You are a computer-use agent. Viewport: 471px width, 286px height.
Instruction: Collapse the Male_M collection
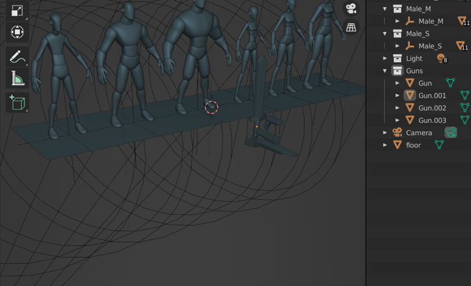click(385, 9)
